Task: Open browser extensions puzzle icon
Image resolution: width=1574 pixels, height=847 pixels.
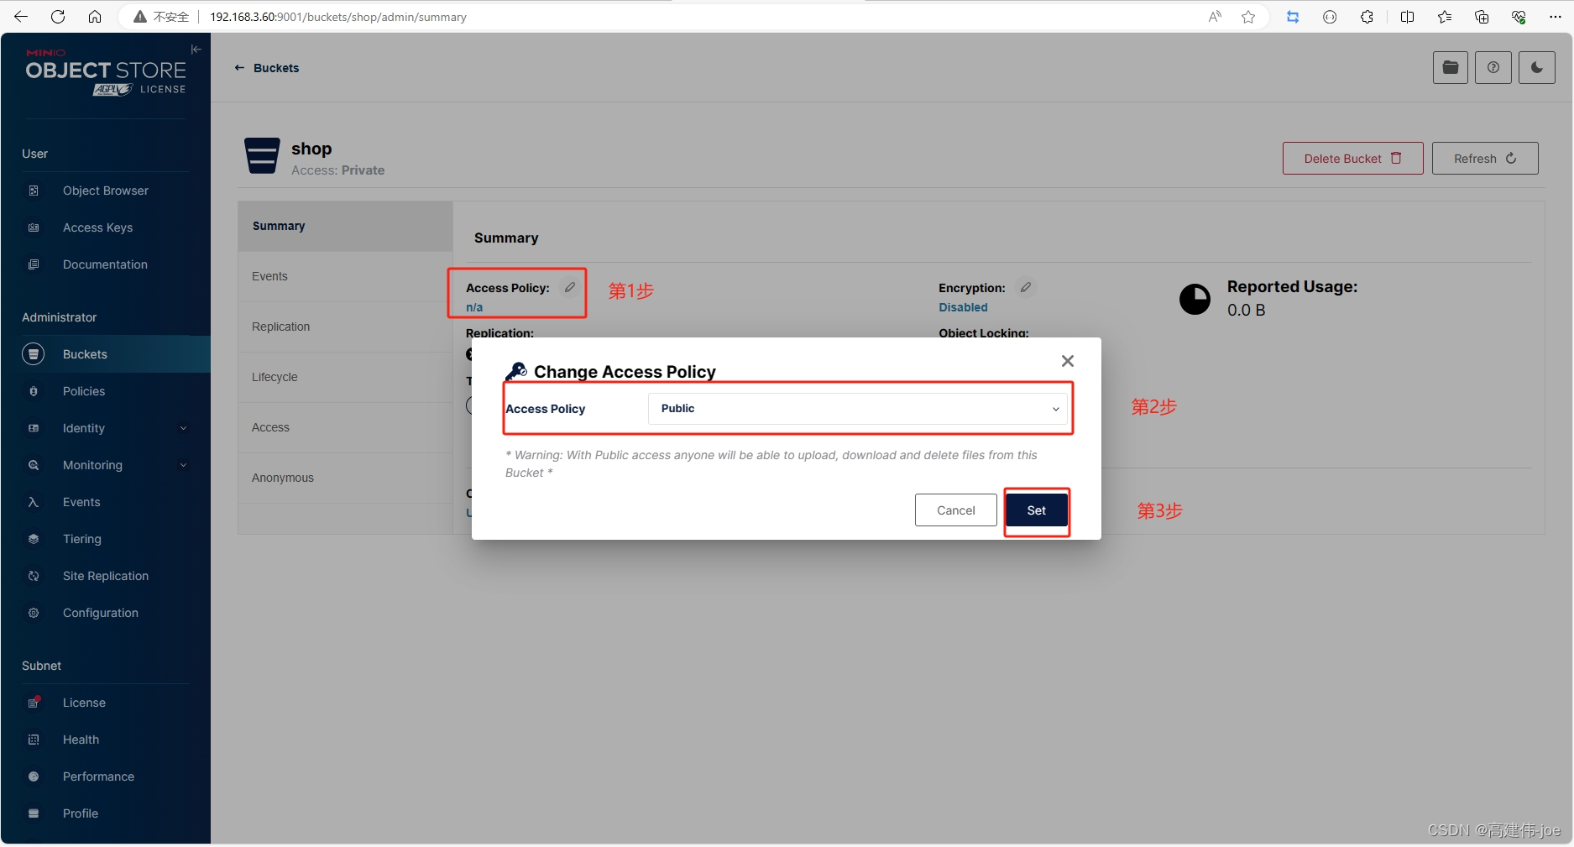Action: [x=1367, y=17]
